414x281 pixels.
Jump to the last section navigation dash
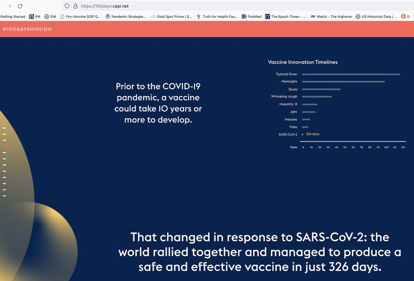click(x=4, y=196)
